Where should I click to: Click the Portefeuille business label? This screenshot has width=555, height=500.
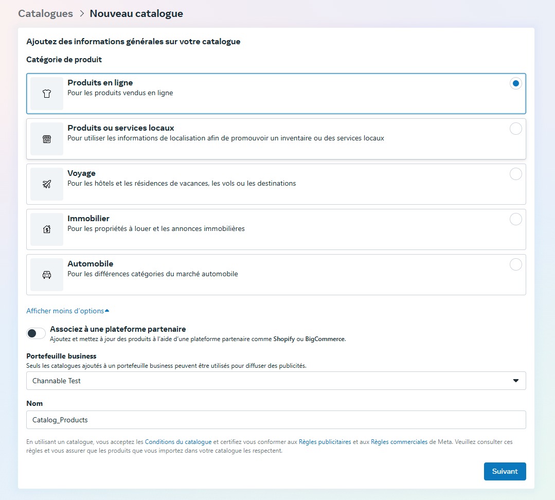coord(61,356)
